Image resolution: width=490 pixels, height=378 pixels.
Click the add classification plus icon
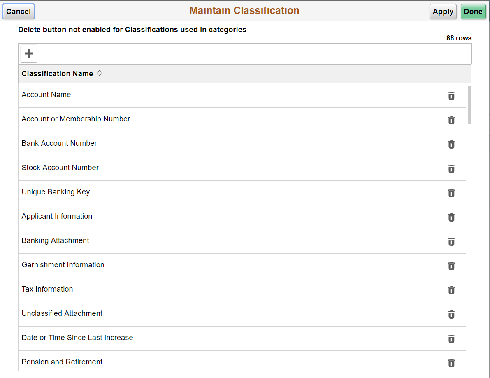[x=28, y=53]
